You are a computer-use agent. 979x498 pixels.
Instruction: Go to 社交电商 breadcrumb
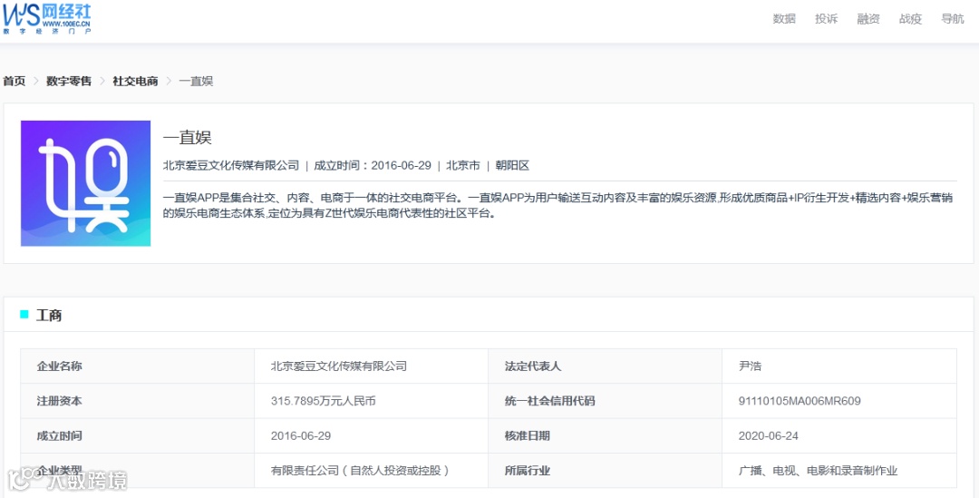pyautogui.click(x=135, y=82)
